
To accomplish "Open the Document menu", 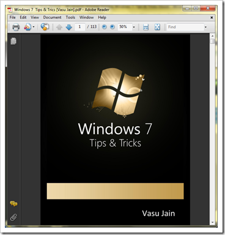I will pyautogui.click(x=52, y=17).
